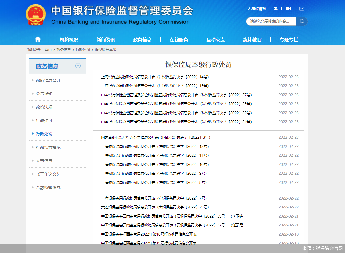Open 行政许可 in sidebar
Viewport: 345px width, 253px height.
(x=44, y=121)
